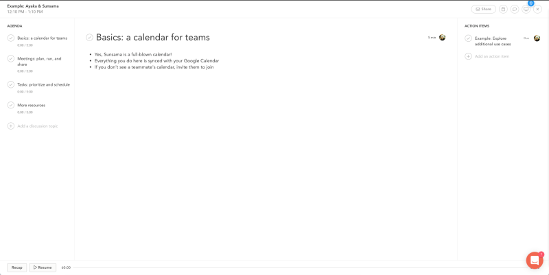Check off 'More resources' agenda topic
The image size is (549, 275).
[x=11, y=106]
